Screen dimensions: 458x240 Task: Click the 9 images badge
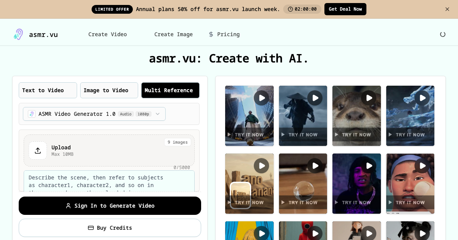pyautogui.click(x=178, y=142)
